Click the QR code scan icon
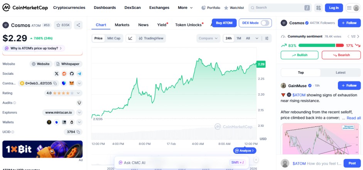363x170 pixels. click(x=318, y=8)
